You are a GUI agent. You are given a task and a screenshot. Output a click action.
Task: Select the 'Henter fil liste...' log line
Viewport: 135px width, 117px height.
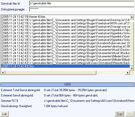65,17
